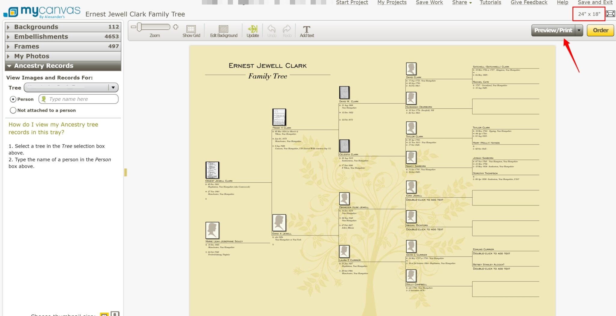This screenshot has height=316, width=616.
Task: Select the Not attached to a person option
Action: pos(13,110)
